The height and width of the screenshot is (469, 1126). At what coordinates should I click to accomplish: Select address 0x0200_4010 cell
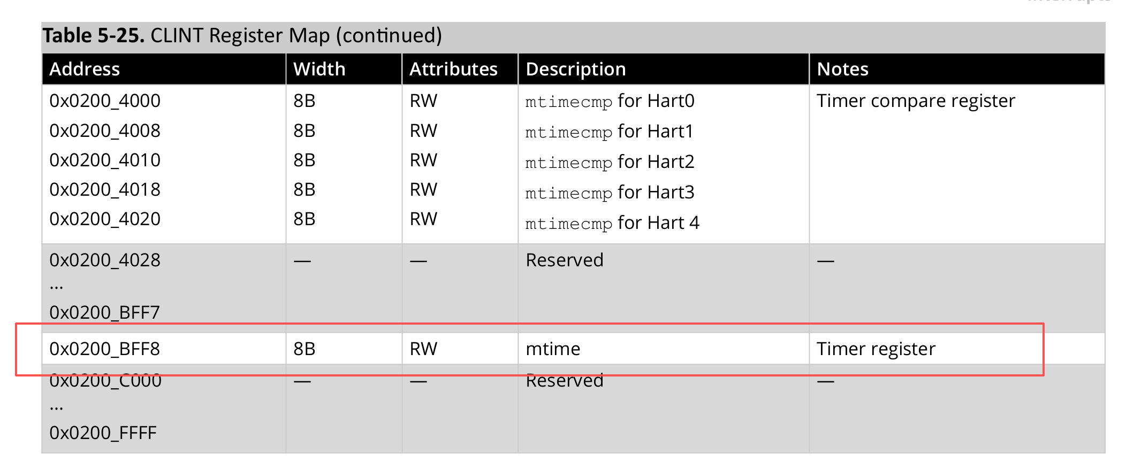(x=105, y=160)
